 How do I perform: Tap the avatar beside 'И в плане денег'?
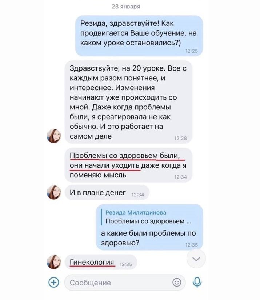(x=54, y=192)
